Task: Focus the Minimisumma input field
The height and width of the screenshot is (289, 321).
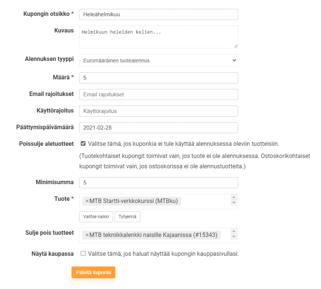Action: 158,183
